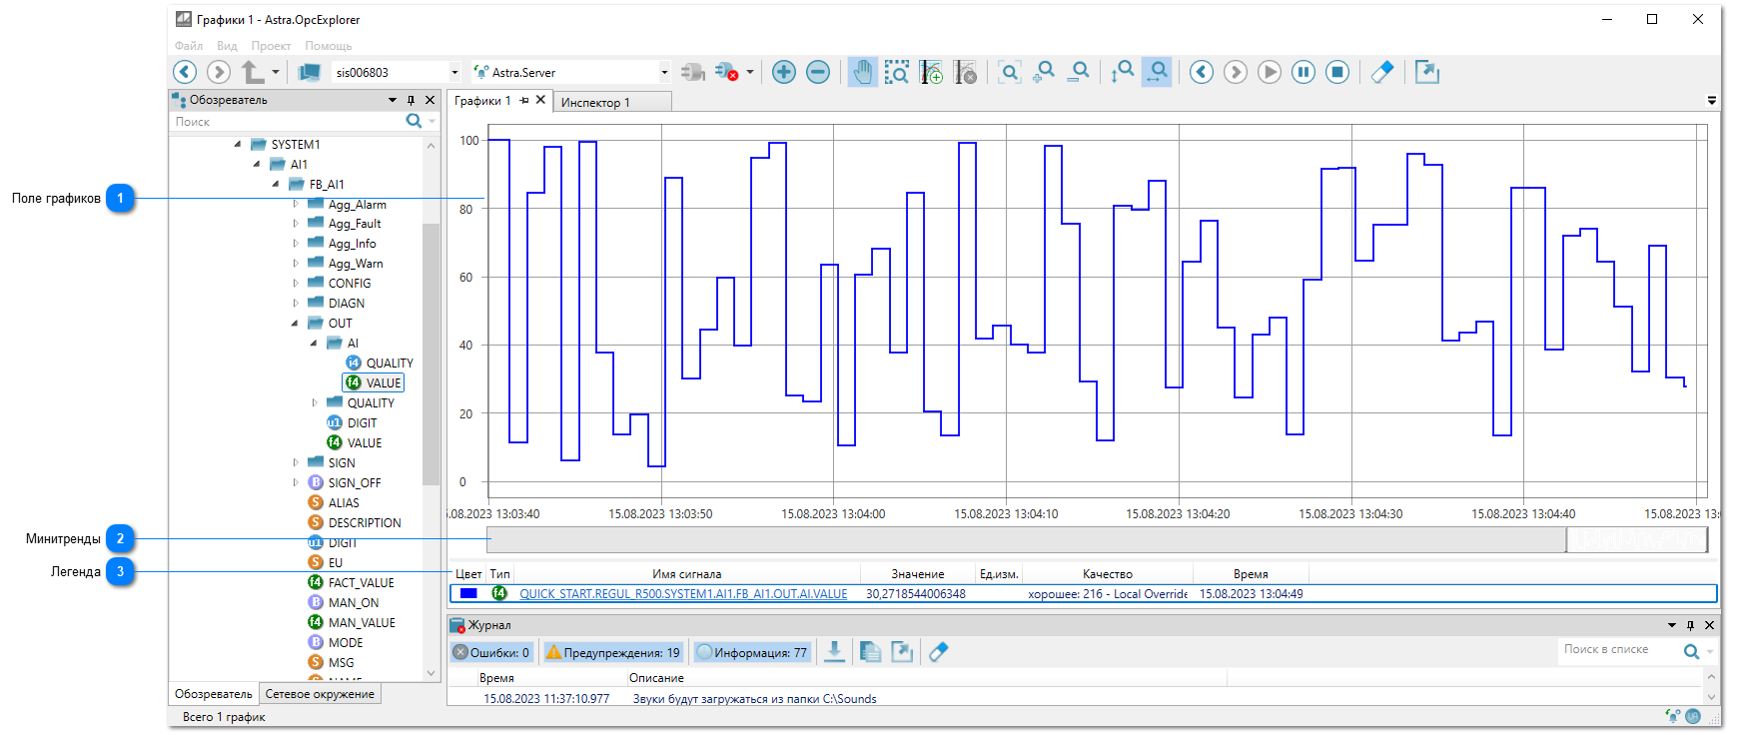1737x735 pixels.
Task: Open the Проект menu
Action: [271, 46]
